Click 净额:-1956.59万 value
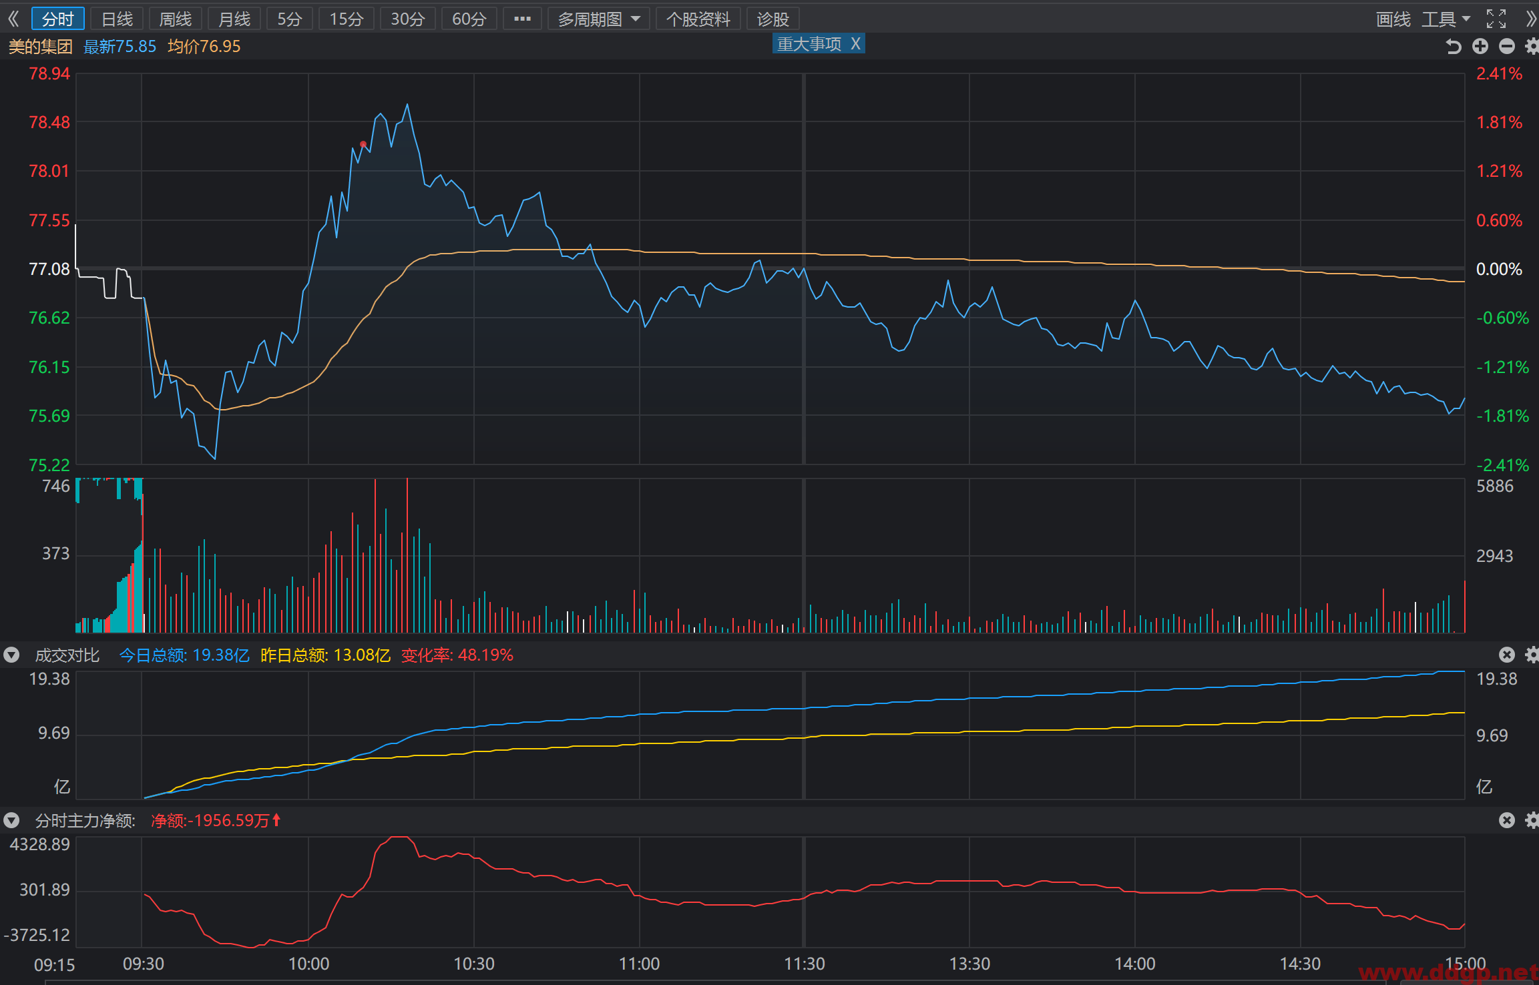The height and width of the screenshot is (985, 1539). [211, 821]
